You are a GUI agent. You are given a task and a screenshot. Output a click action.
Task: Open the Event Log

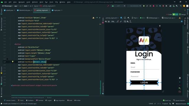pos(167,100)
